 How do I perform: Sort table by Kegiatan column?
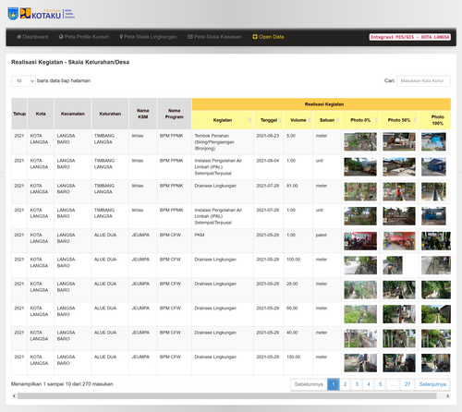coord(223,120)
